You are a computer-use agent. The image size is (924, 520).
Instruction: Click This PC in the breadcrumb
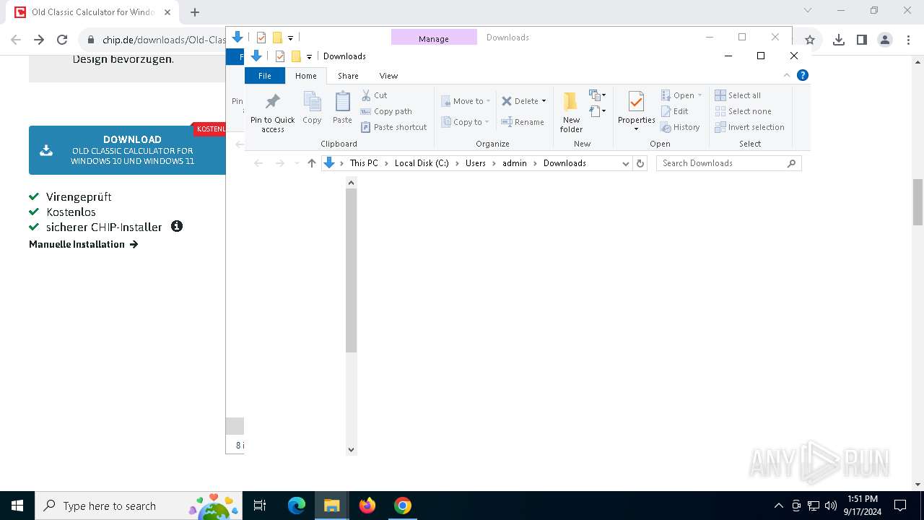(x=364, y=163)
